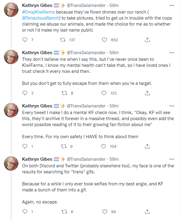Retweet the tweet showing 6 retweets

(x=65, y=212)
